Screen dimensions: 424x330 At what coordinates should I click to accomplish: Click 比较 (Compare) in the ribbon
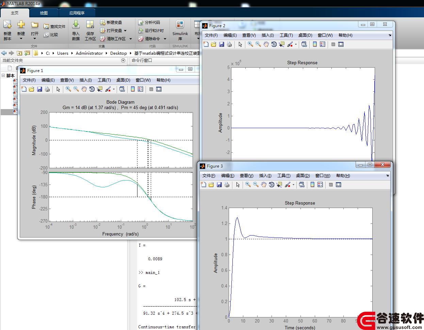pos(51,34)
